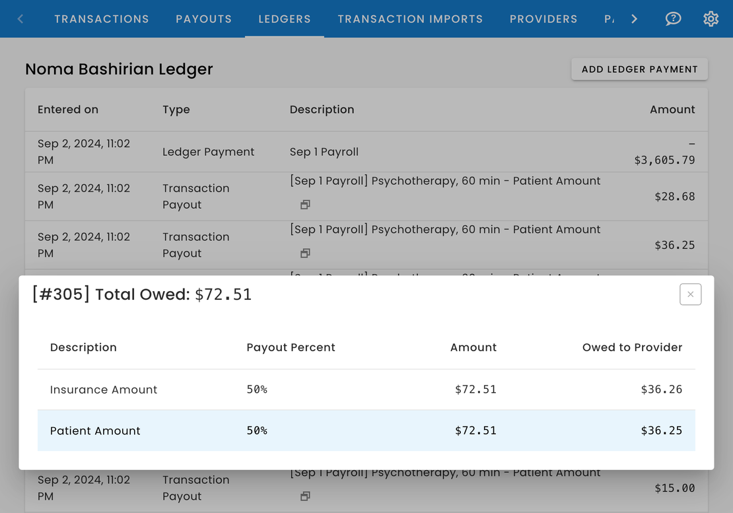
Task: Open breakdown icon on $28.68 payout row
Action: tap(305, 205)
